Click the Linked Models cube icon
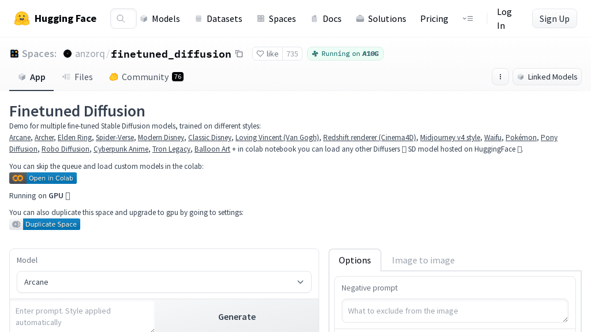591x332 pixels. [x=521, y=77]
